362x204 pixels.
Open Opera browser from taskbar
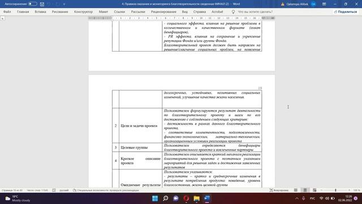(186, 198)
